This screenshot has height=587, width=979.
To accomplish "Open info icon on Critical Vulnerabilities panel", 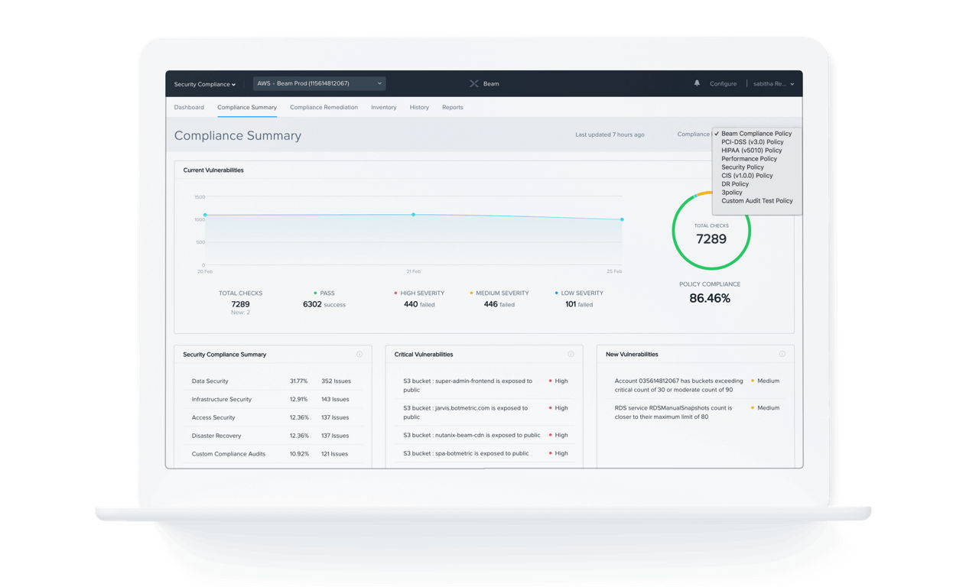I will coord(571,355).
